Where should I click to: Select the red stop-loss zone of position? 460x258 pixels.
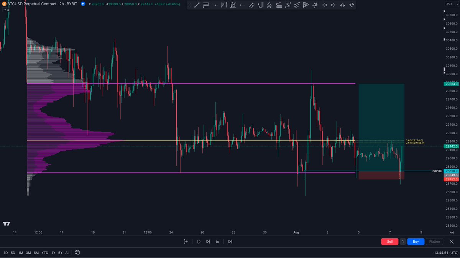click(381, 175)
